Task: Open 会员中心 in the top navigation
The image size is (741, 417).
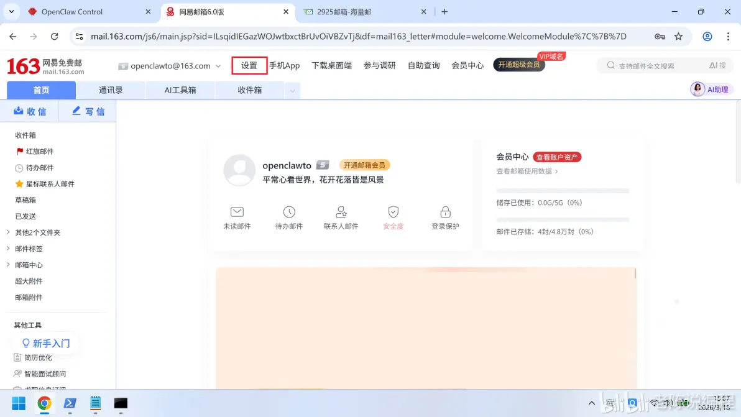Action: pos(467,66)
